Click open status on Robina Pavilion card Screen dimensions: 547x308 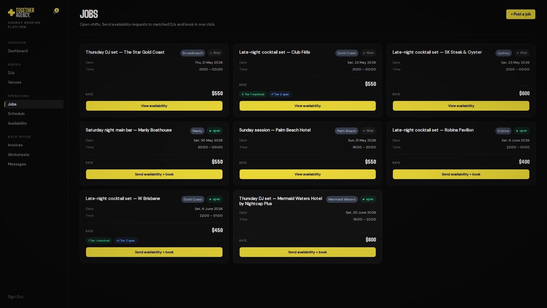click(x=521, y=131)
